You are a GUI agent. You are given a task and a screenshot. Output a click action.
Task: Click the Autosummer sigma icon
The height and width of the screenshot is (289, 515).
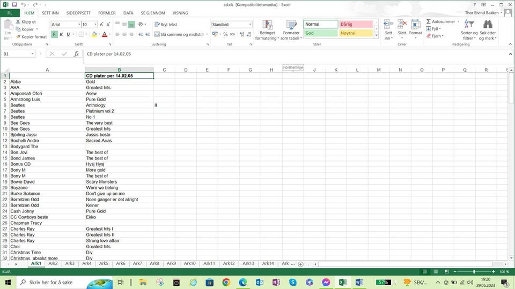(429, 21)
